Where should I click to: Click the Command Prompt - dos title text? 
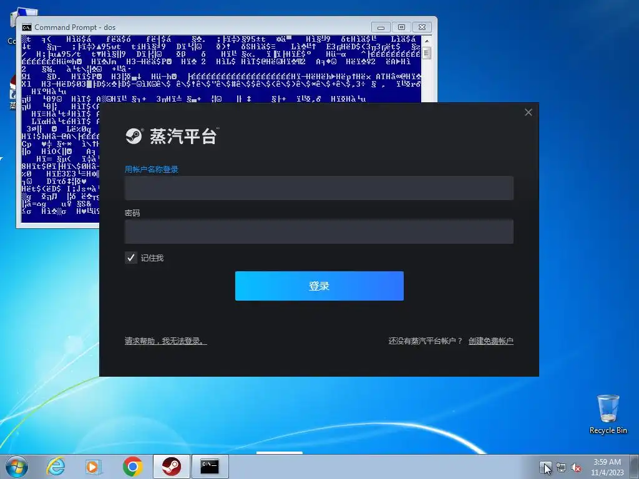[x=75, y=27]
